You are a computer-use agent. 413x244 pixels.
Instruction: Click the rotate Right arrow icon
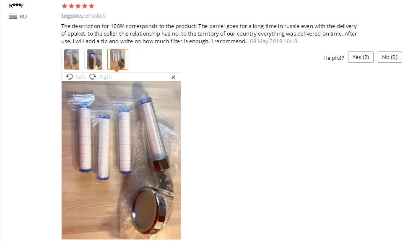pyautogui.click(x=93, y=77)
